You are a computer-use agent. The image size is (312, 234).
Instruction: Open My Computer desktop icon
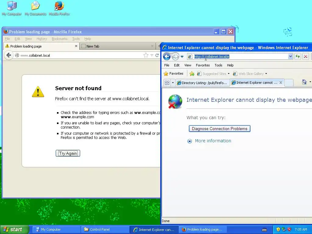12,8
